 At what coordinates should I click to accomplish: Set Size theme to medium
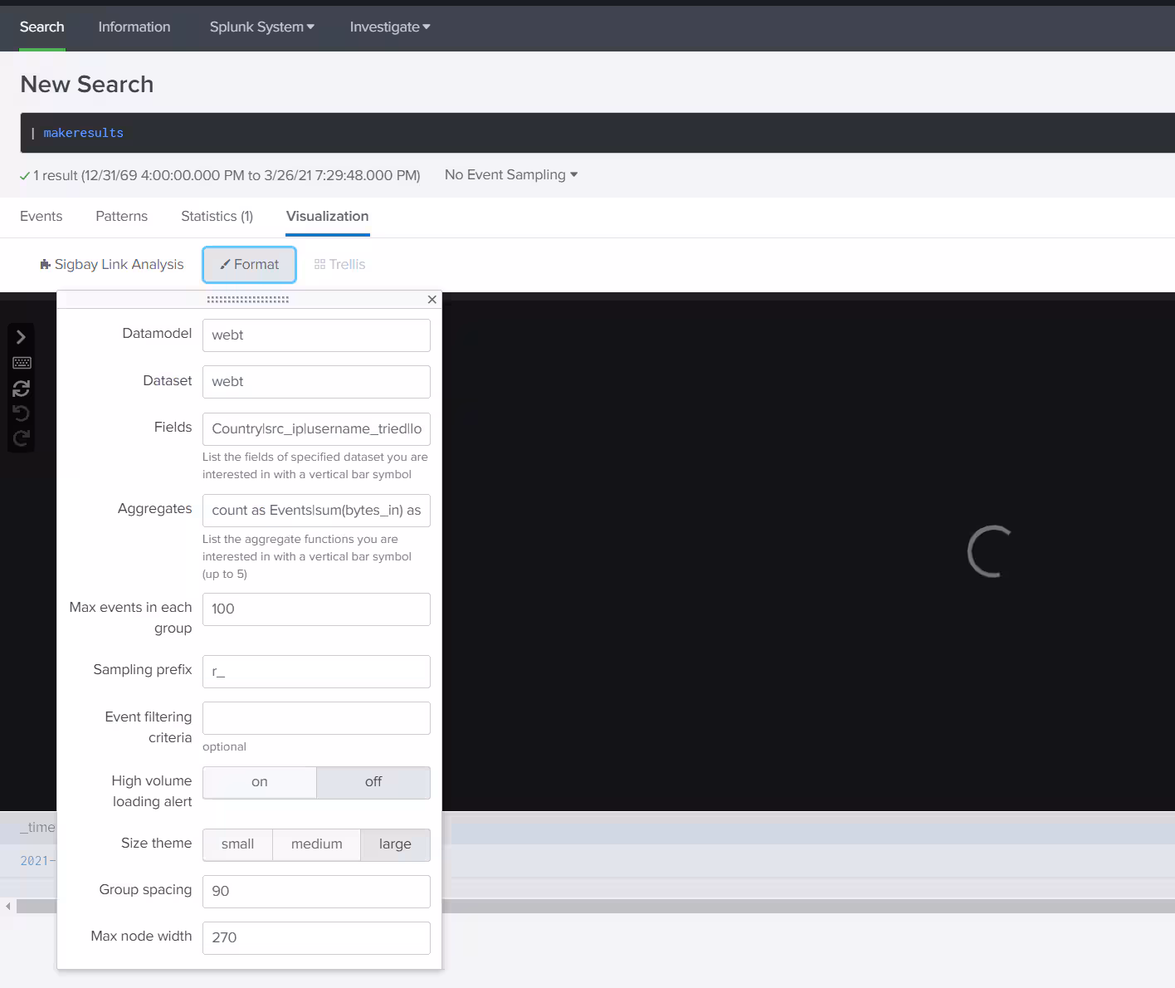tap(316, 844)
